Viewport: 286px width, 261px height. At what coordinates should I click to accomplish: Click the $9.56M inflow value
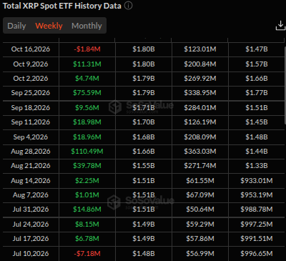[x=87, y=108]
